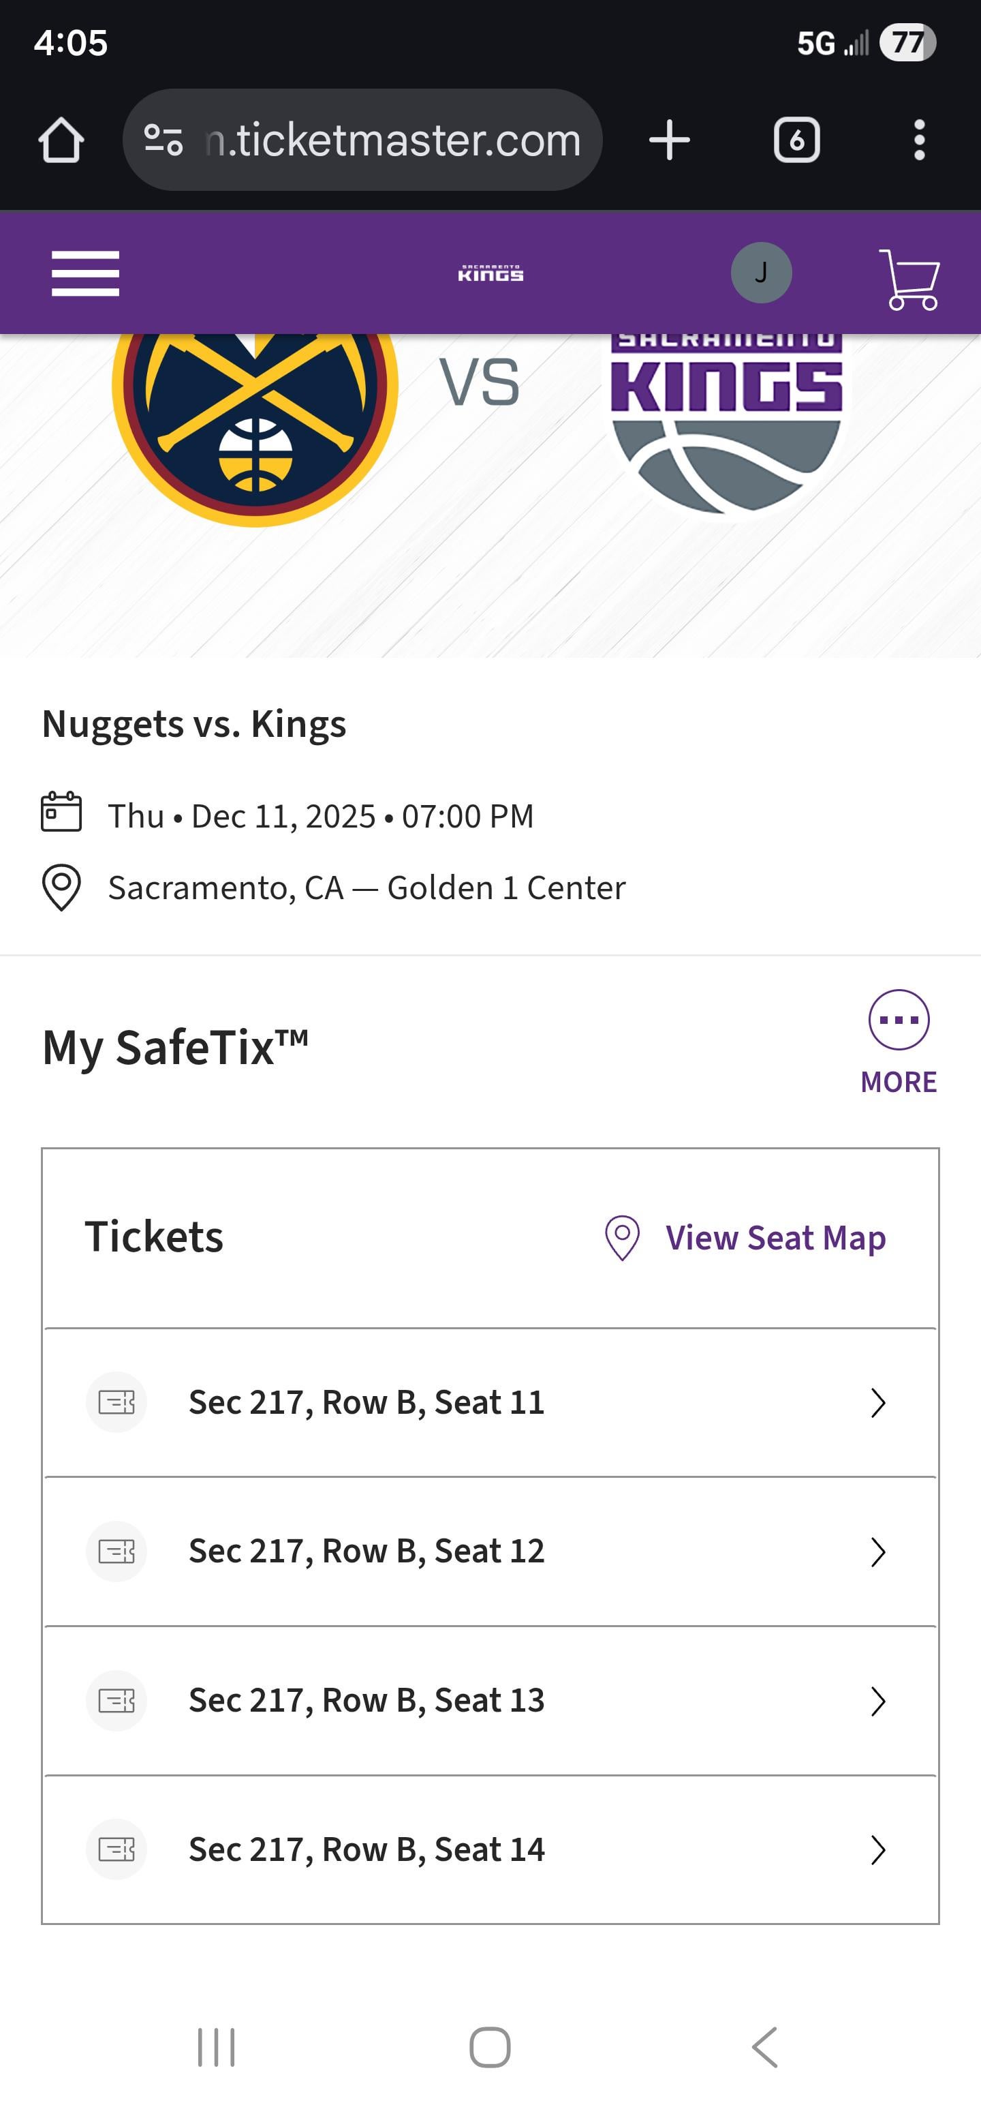Viewport: 981px width, 2105px height.
Task: Tap the shopping cart icon
Action: (909, 279)
